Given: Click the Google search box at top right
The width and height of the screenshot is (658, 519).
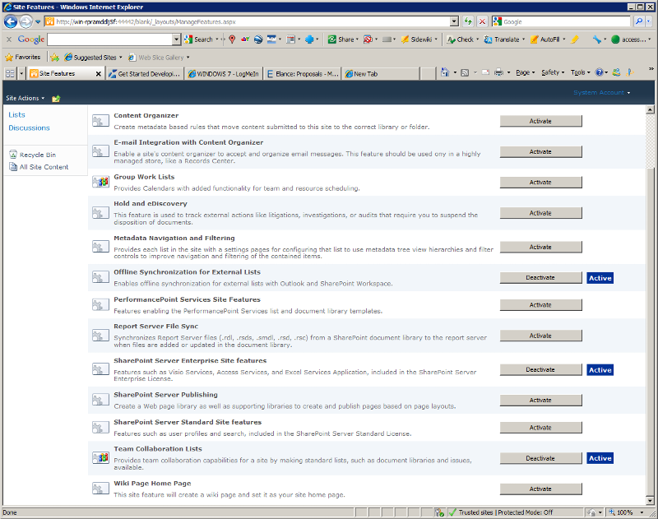Looking at the screenshot, I should click(x=563, y=21).
